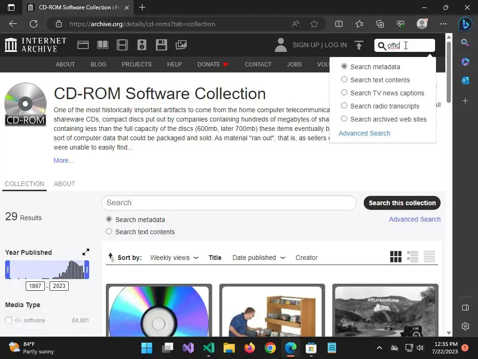The height and width of the screenshot is (359, 478).
Task: Click the Upload arrow icon
Action: [x=359, y=45]
